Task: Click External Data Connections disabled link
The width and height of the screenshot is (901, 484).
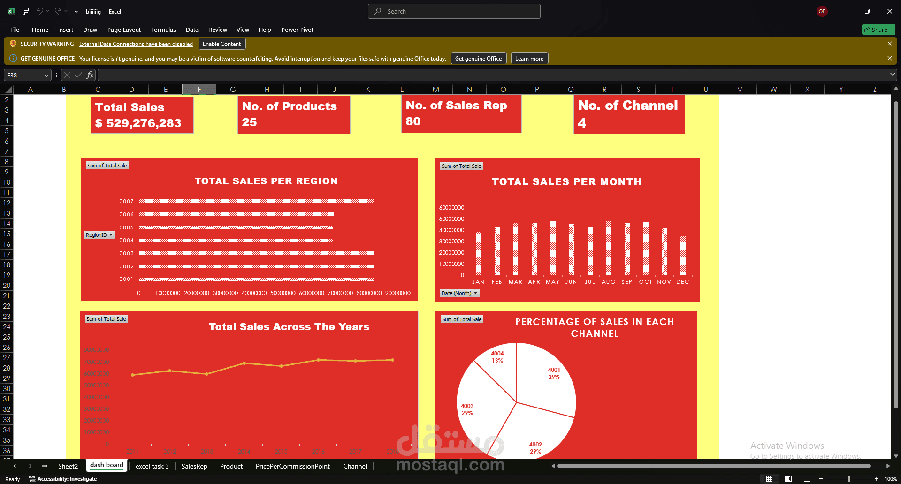Action: [x=136, y=44]
